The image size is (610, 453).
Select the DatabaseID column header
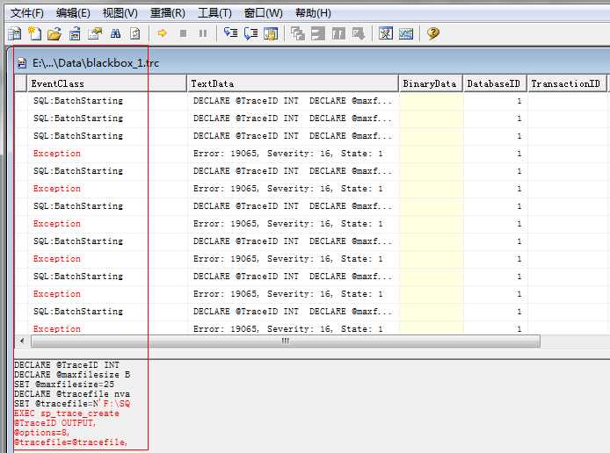(495, 83)
